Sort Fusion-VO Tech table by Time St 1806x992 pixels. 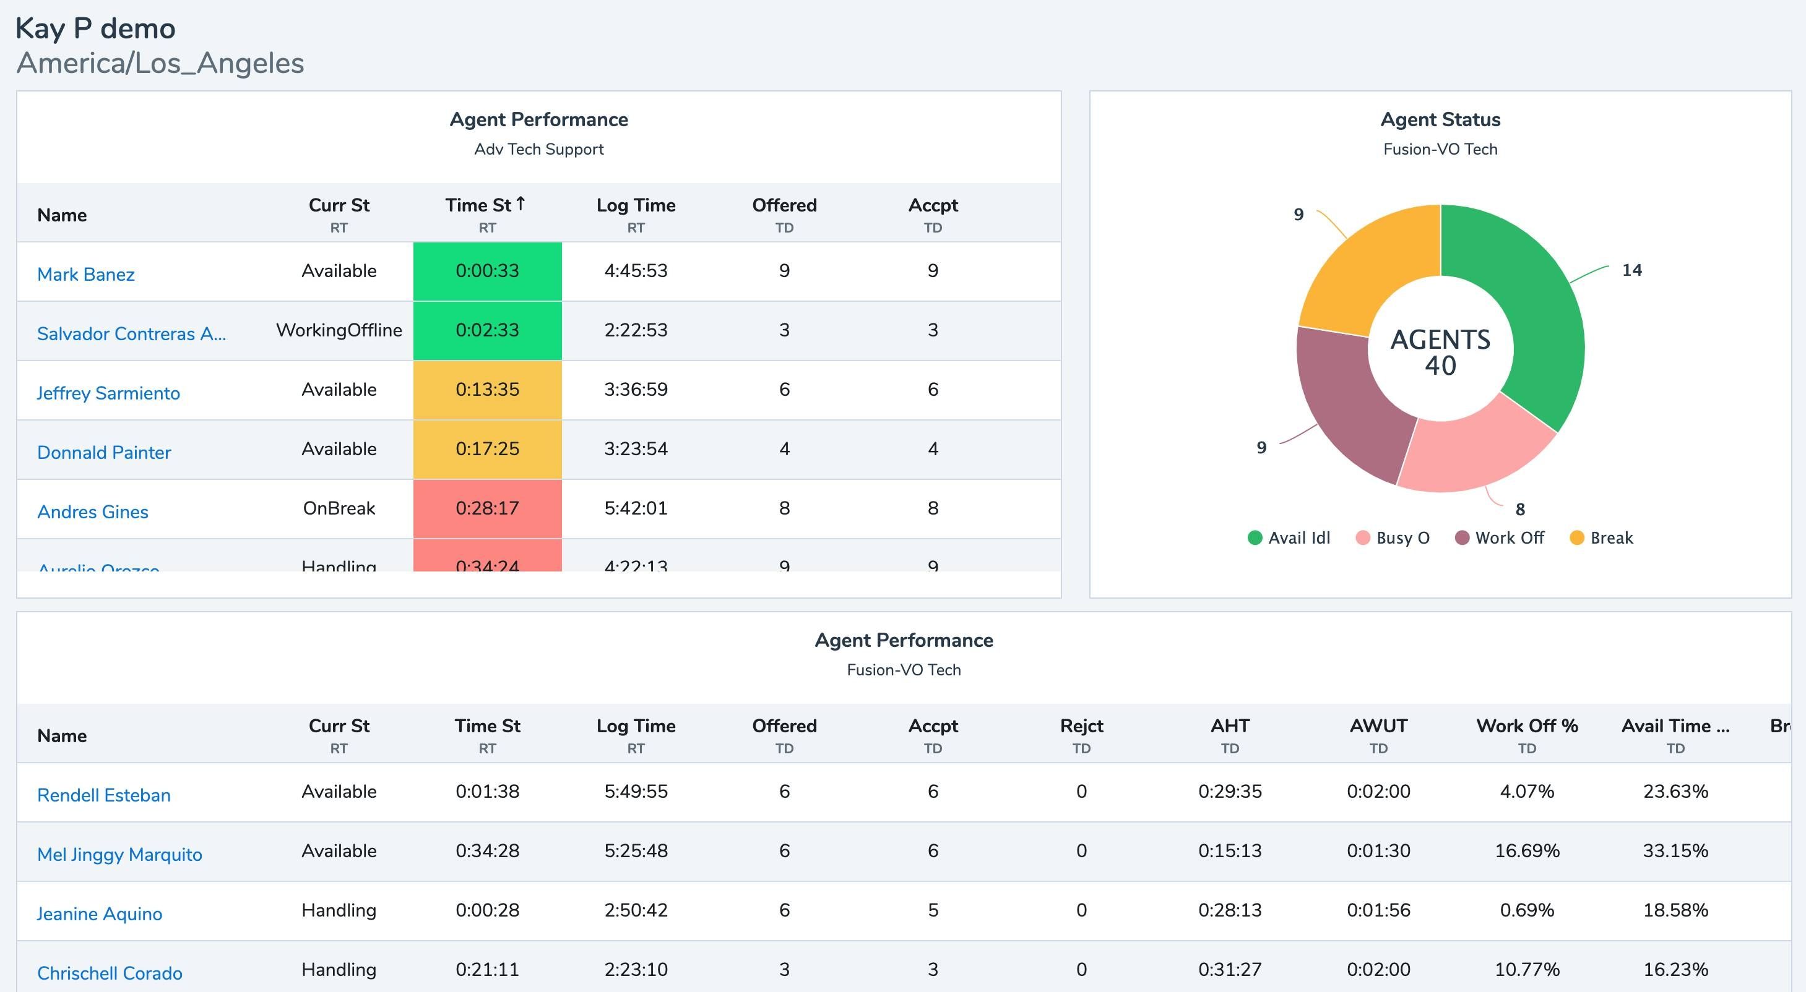[487, 726]
